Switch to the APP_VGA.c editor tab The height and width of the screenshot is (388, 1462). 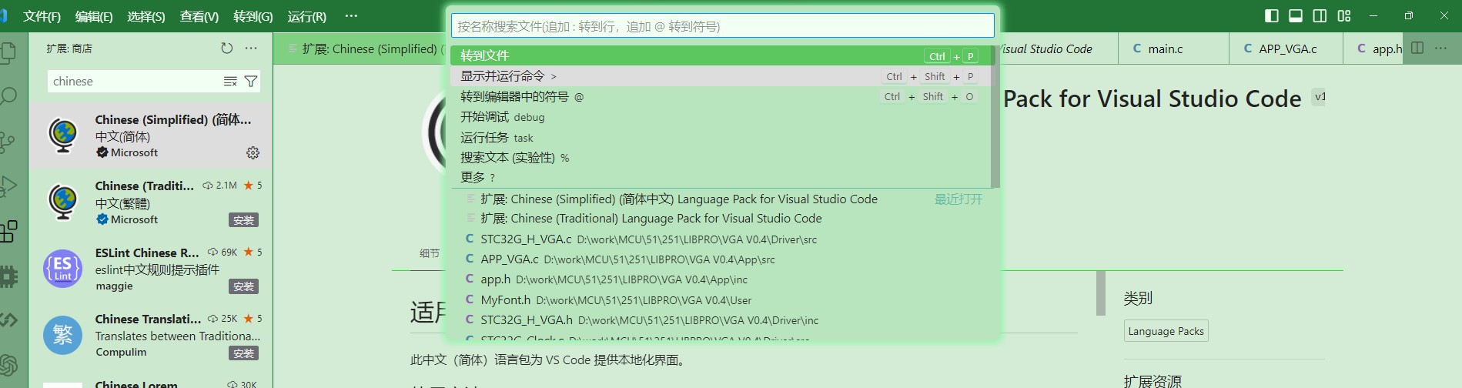[1287, 48]
